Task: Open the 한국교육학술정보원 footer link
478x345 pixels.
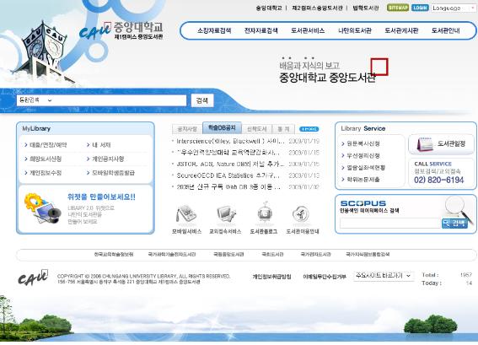Action: (114, 254)
